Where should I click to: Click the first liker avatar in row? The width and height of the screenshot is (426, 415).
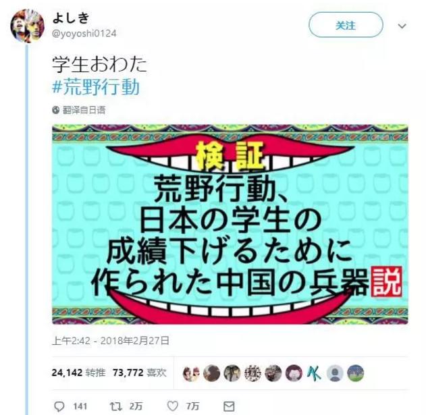tap(191, 373)
